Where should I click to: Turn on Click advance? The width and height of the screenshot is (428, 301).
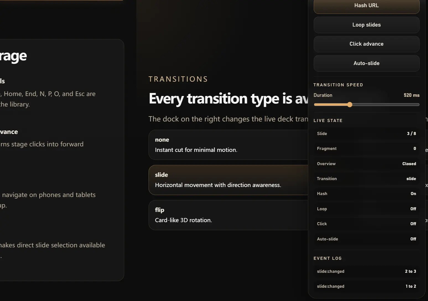point(366,44)
